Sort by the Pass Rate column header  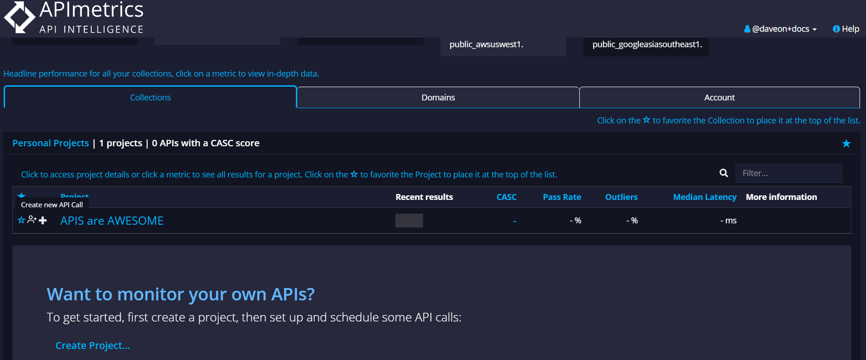[562, 197]
